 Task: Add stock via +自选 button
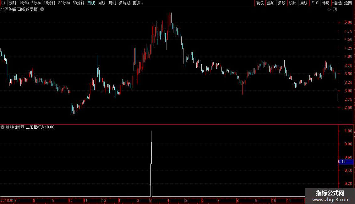(x=337, y=3)
